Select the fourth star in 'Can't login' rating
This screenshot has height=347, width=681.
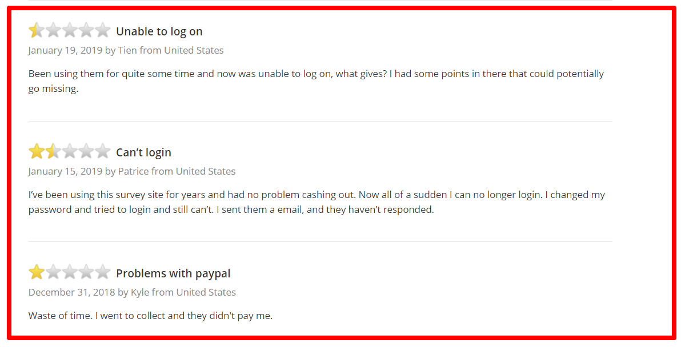point(86,151)
